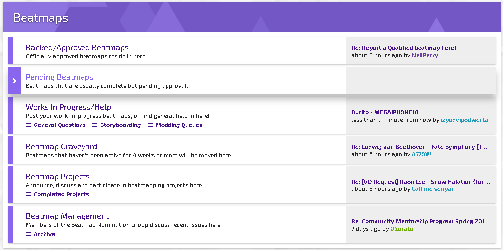
Task: View Okoratu's user profile
Action: point(401,229)
